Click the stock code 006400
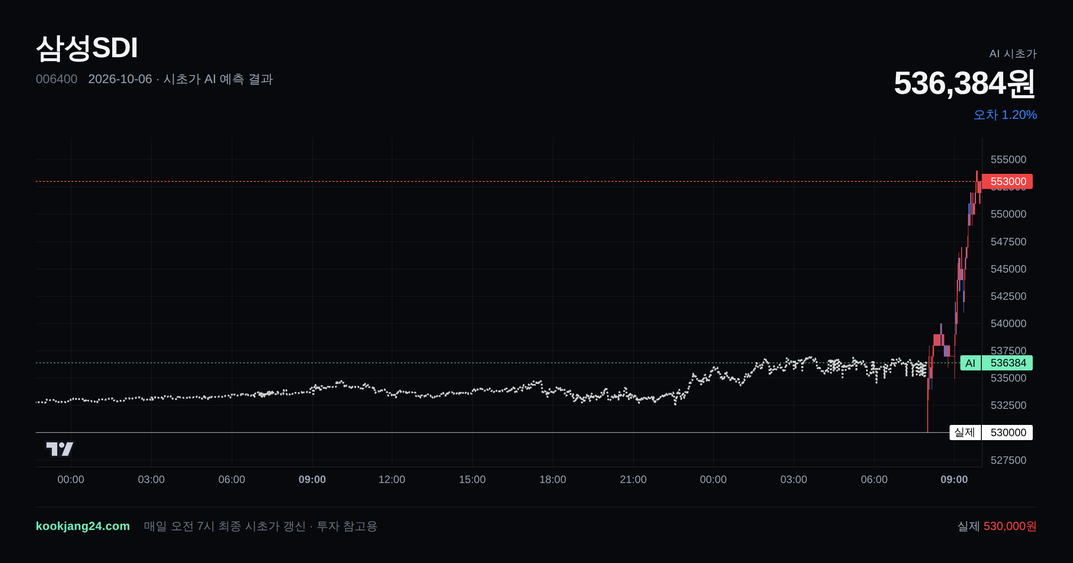Image resolution: width=1073 pixels, height=563 pixels. click(56, 79)
